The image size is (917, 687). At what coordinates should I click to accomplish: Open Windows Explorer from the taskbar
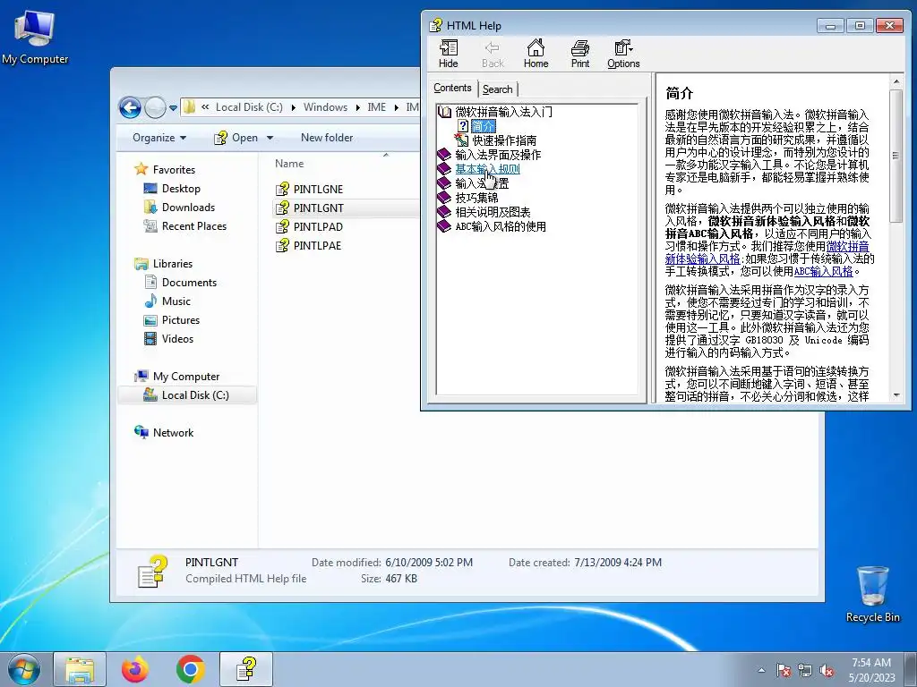[80, 669]
